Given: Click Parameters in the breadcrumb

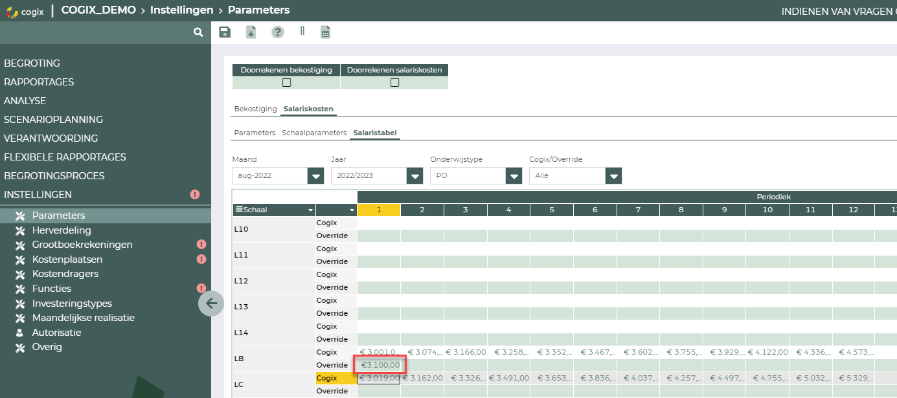Looking at the screenshot, I should [259, 10].
